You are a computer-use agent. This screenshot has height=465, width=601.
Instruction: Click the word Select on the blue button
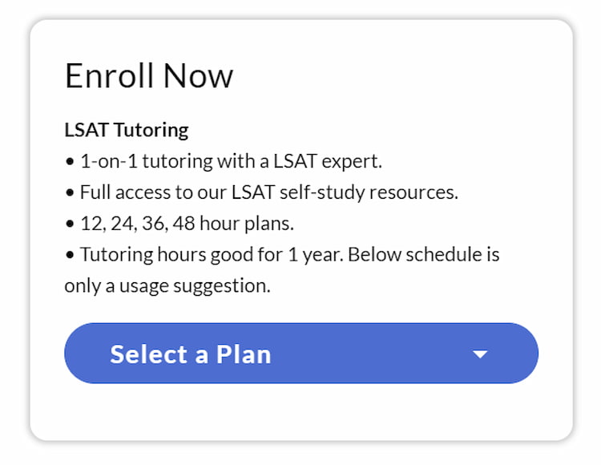(148, 354)
